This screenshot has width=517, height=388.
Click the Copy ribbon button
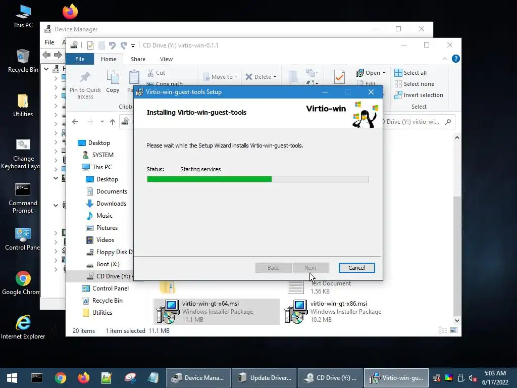(x=113, y=81)
